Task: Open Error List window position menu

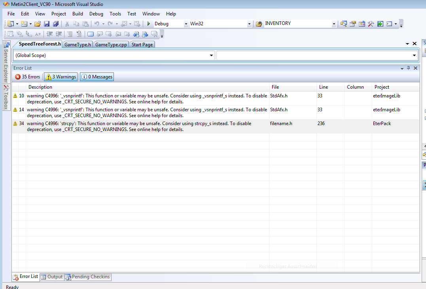Action: pos(402,68)
